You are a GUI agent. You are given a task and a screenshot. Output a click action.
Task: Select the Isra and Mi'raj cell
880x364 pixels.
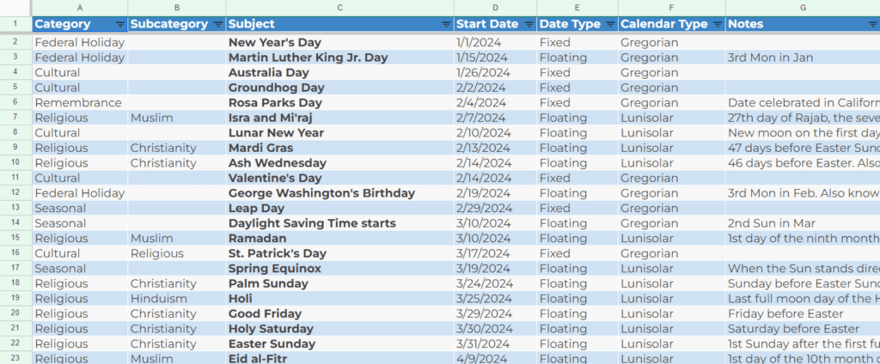click(x=340, y=118)
